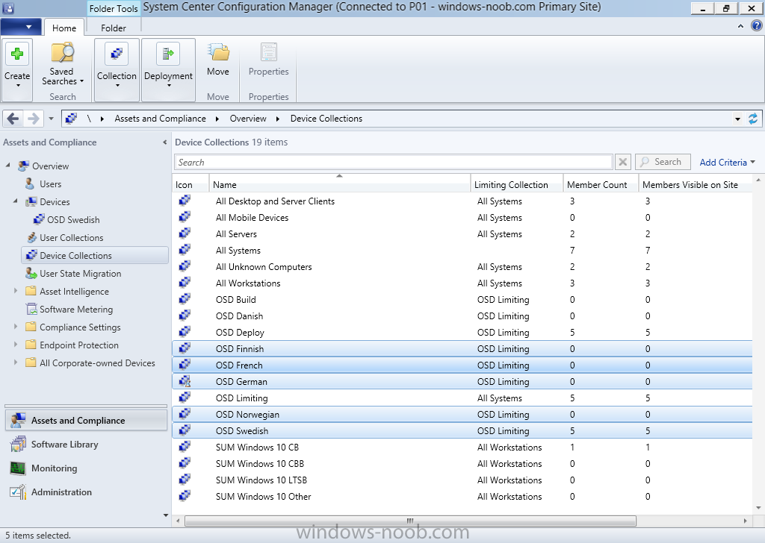
Task: Open recent locations dropdown beside arrows
Action: (51, 119)
